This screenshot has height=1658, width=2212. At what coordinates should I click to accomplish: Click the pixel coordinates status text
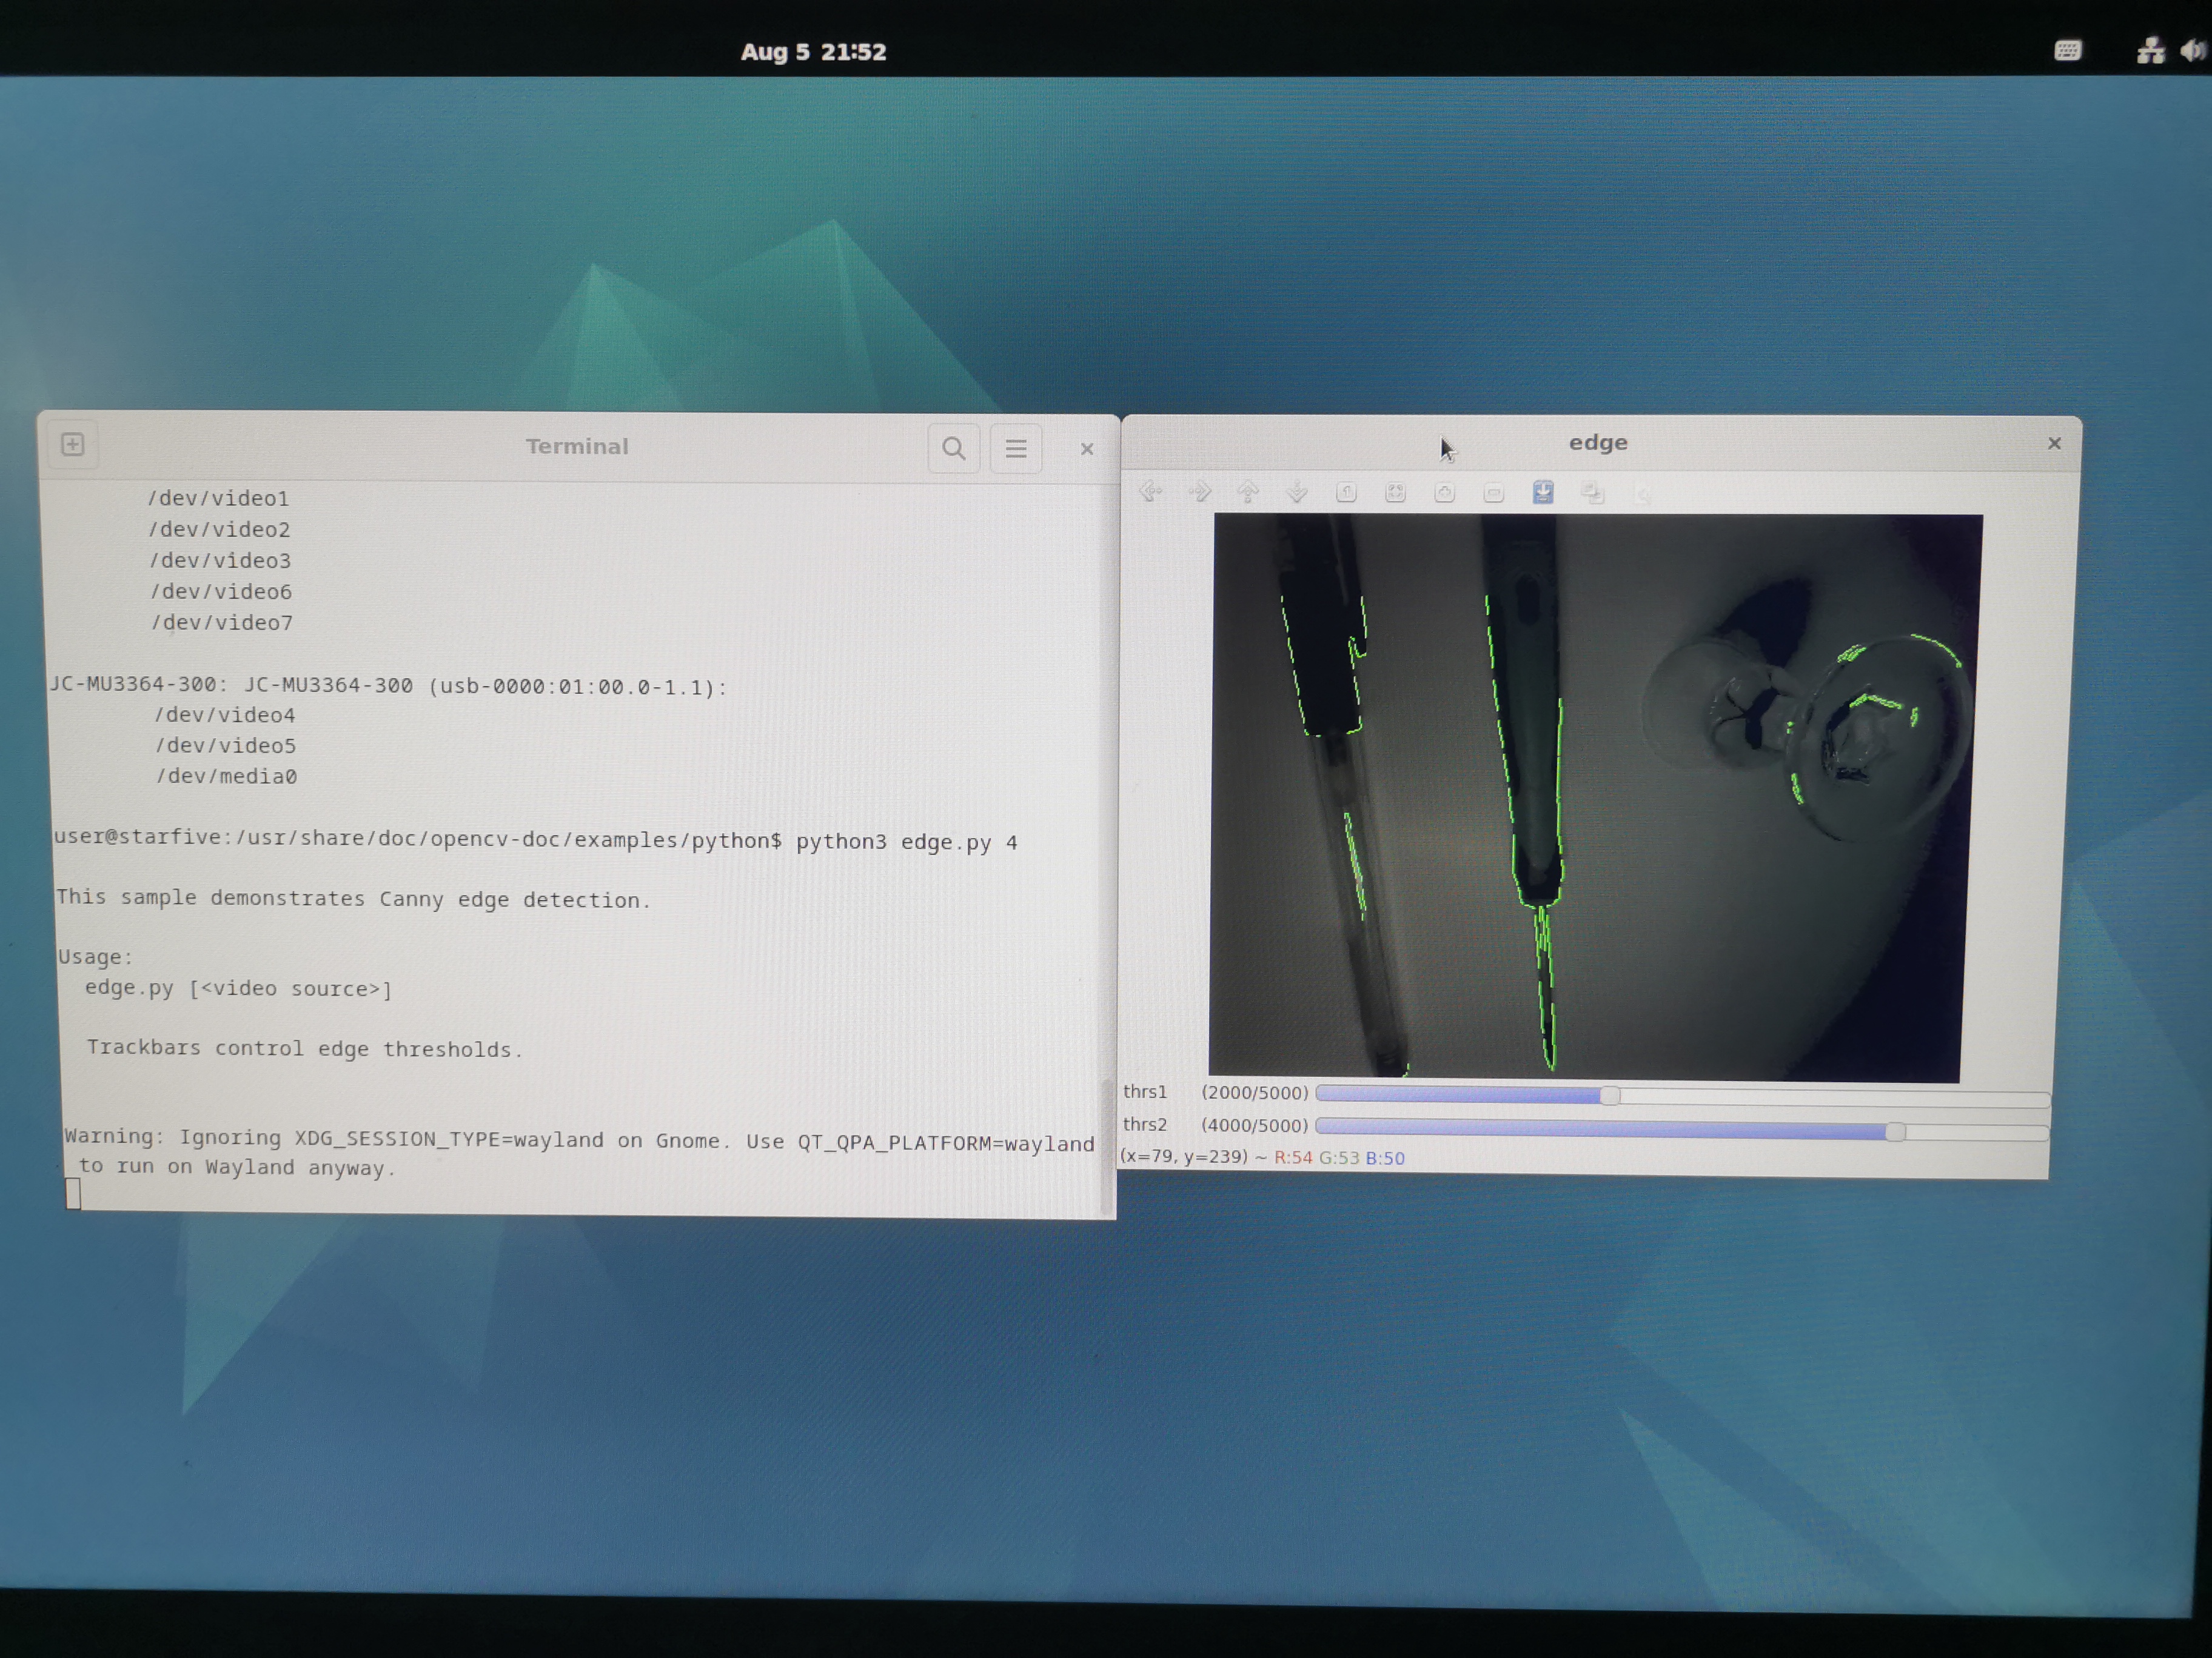(1262, 1157)
